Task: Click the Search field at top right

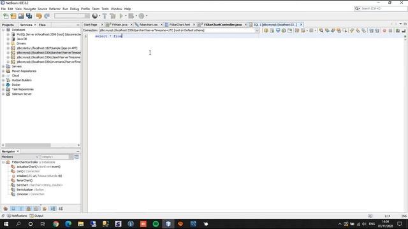Action: pos(381,8)
